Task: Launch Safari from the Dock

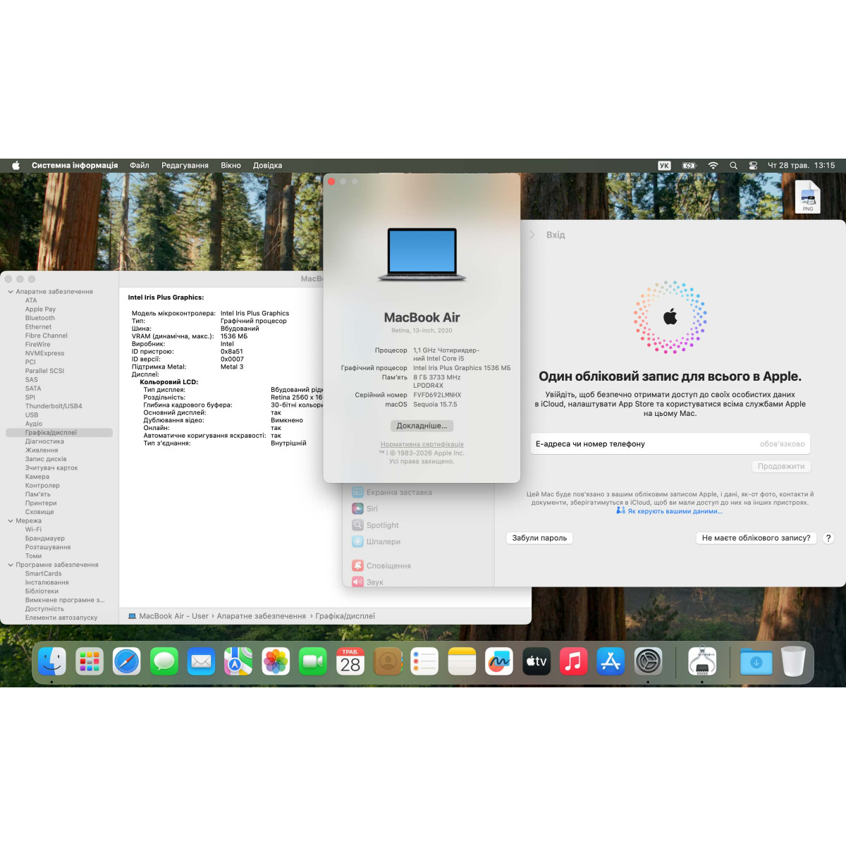Action: click(x=127, y=661)
